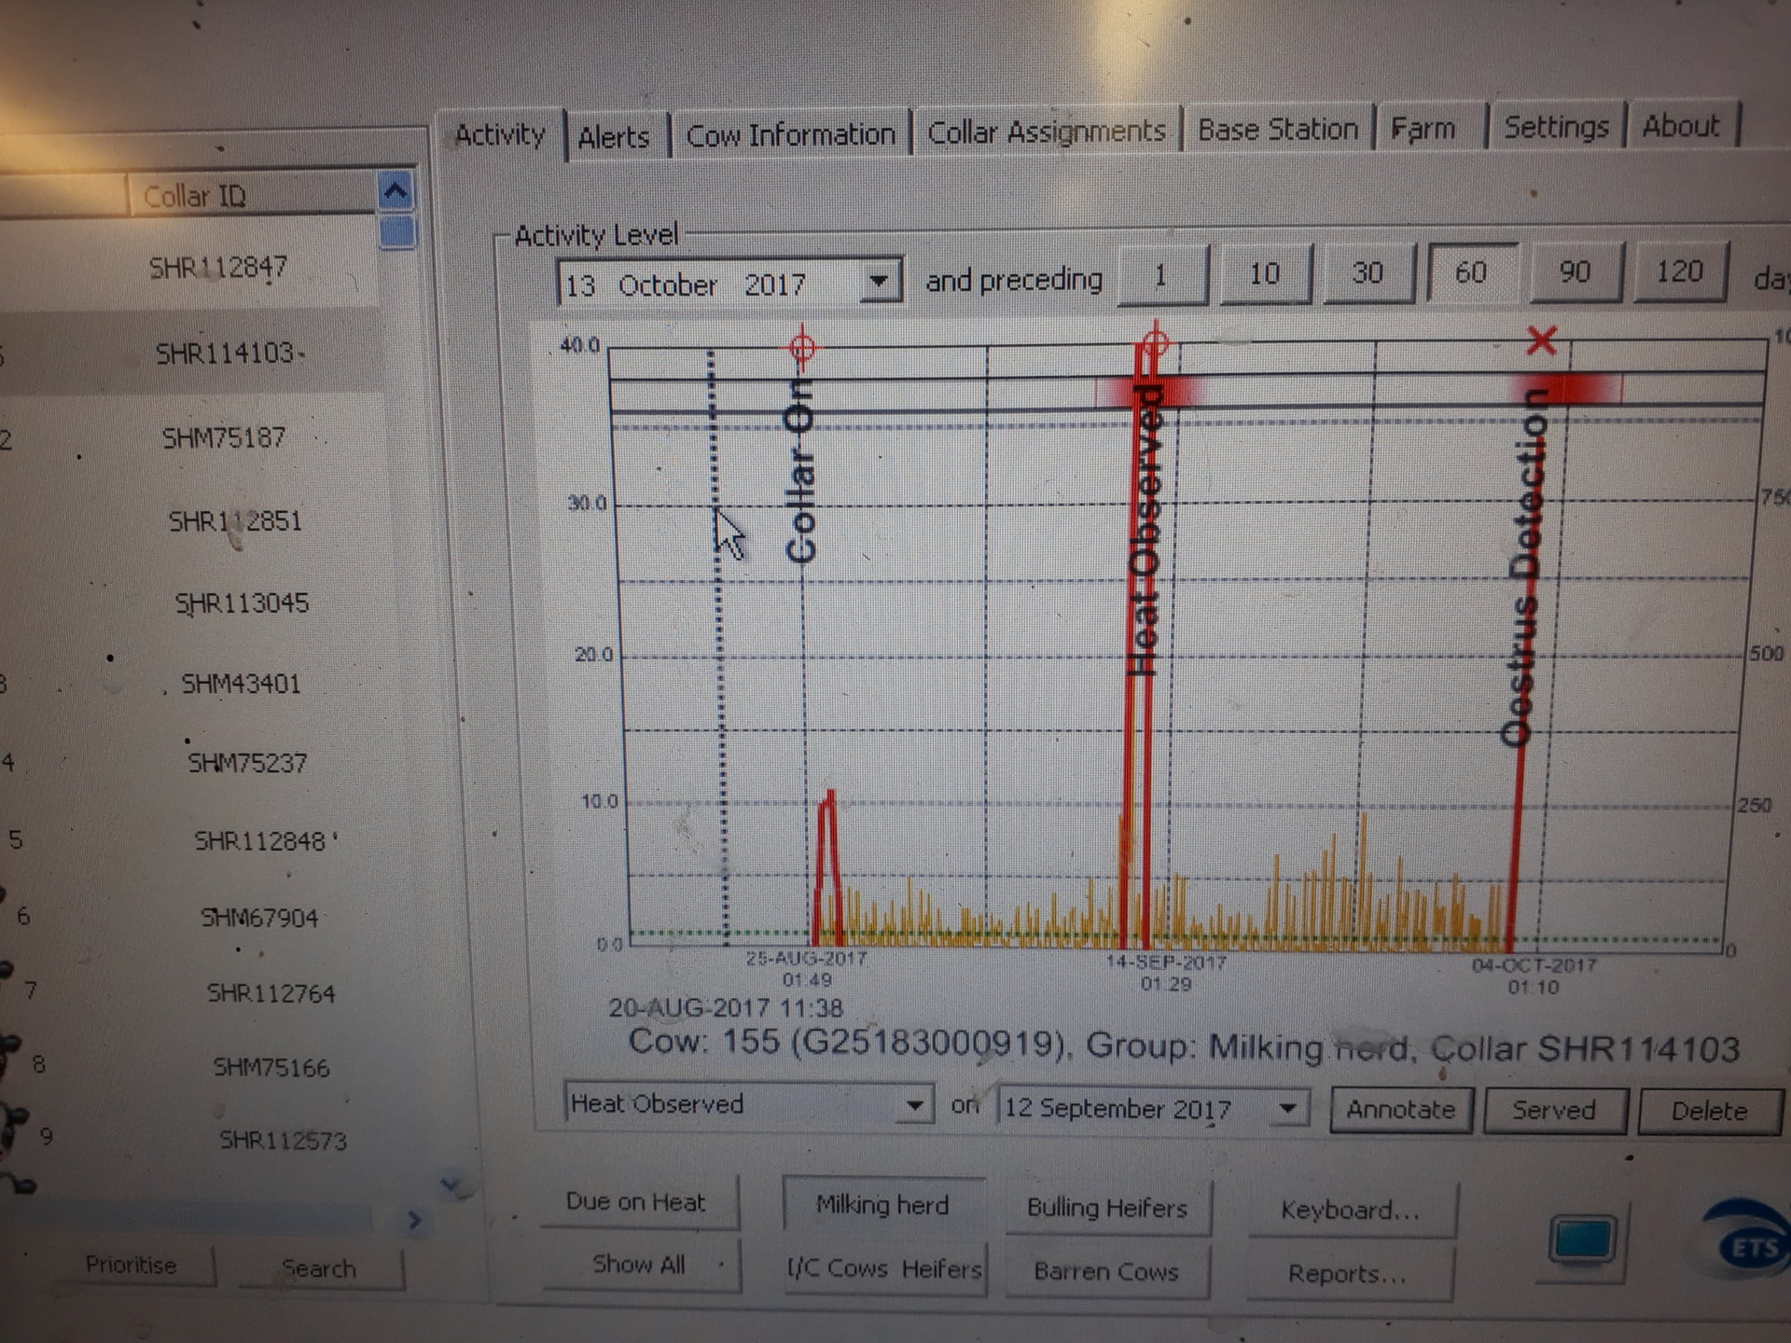Switch to the Alerts tab
Image resolution: width=1791 pixels, height=1343 pixels.
coord(614,136)
